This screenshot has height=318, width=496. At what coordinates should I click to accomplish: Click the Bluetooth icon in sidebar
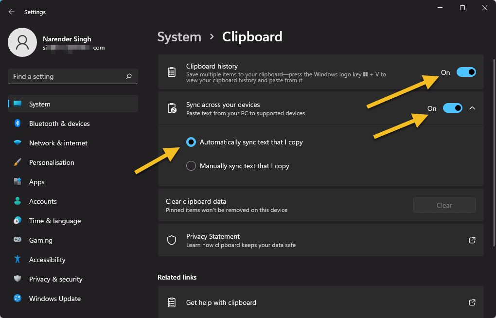coord(18,124)
